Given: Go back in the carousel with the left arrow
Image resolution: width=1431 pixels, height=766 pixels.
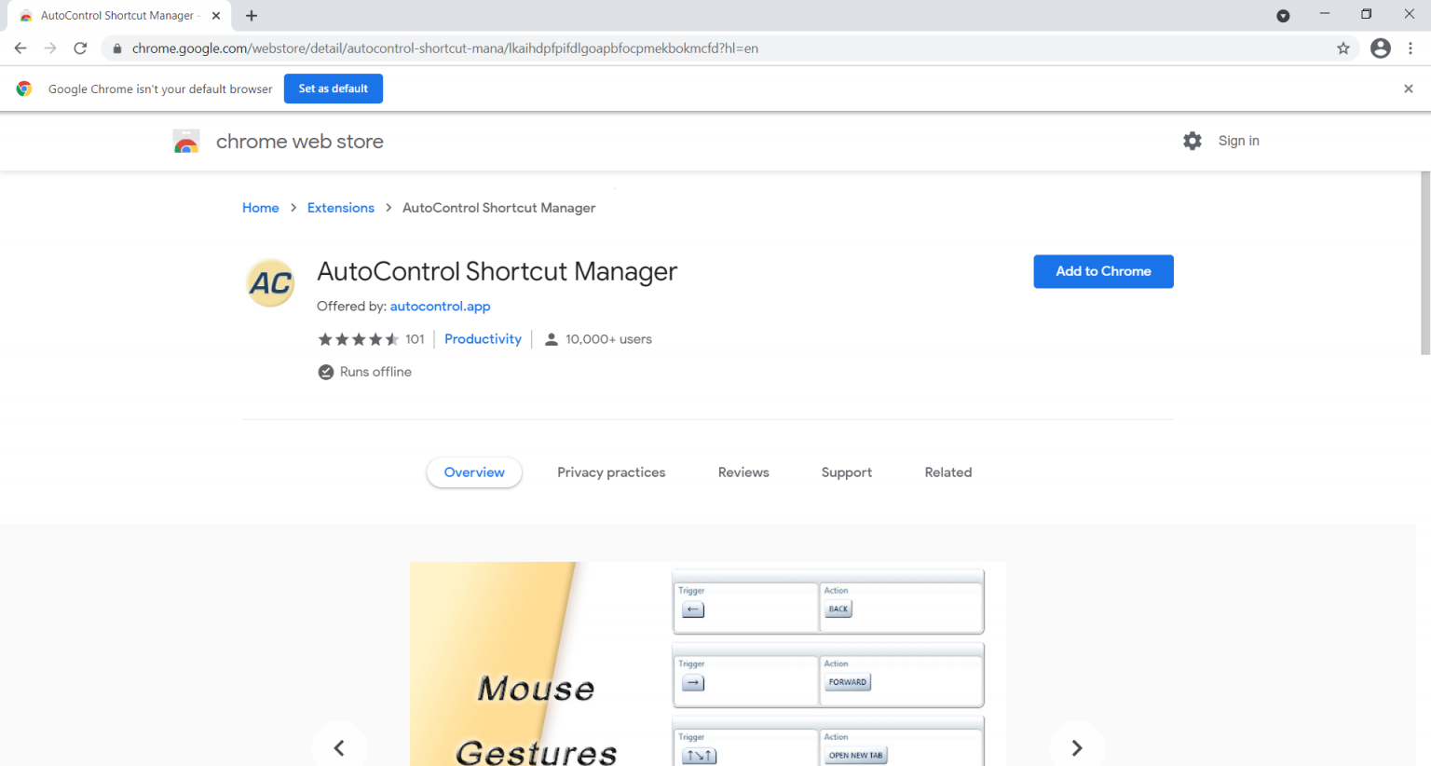Looking at the screenshot, I should click(339, 747).
